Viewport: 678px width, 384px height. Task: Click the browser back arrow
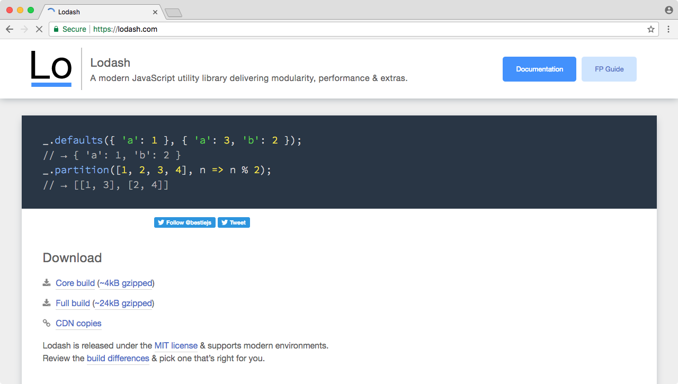point(10,29)
